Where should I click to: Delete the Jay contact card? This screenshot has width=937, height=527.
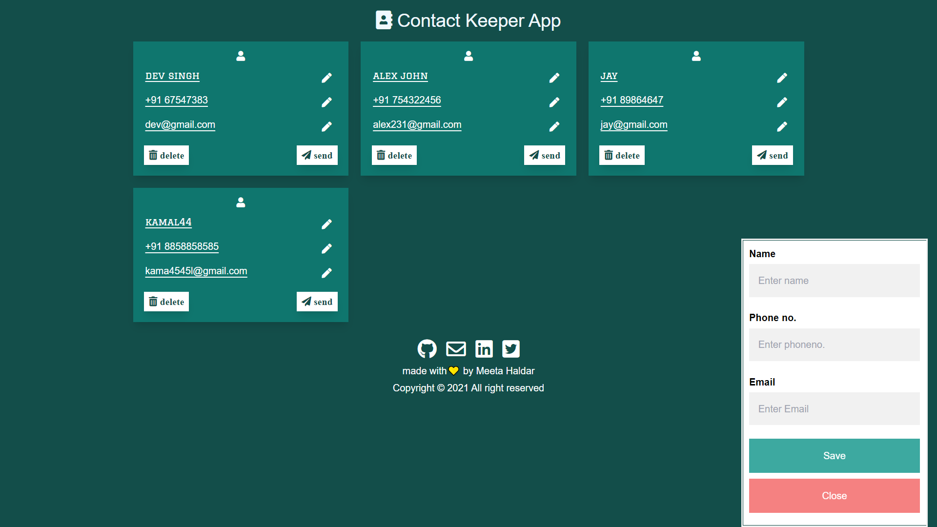[x=622, y=156]
